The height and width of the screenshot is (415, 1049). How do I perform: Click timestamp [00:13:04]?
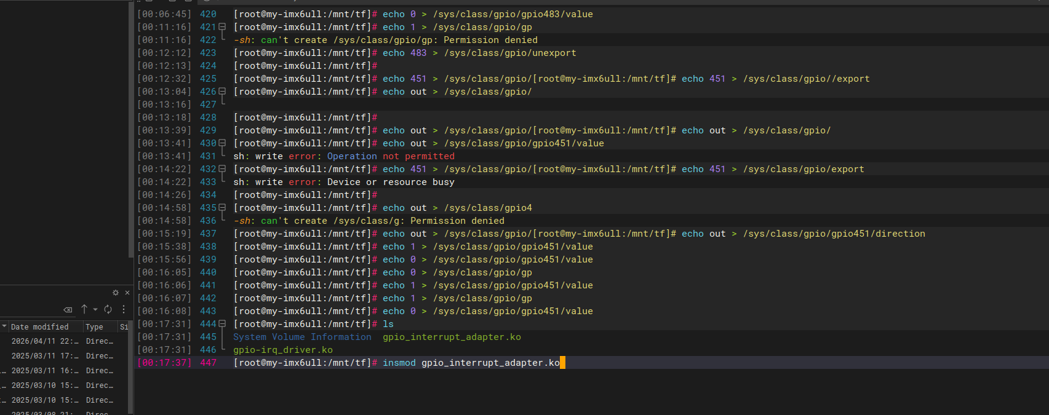point(164,92)
